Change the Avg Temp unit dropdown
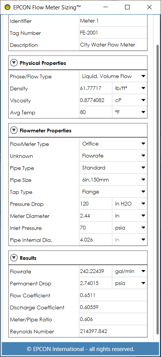Image resolution: width=161 pixels, height=357 pixels. pyautogui.click(x=130, y=112)
